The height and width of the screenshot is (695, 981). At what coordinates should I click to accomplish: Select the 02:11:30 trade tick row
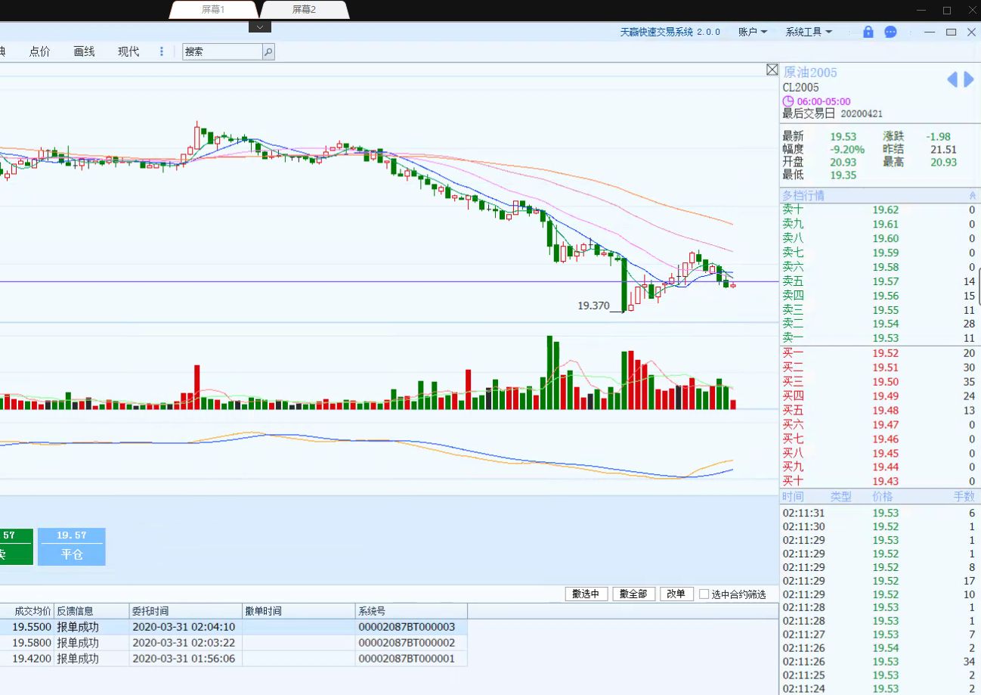[880, 526]
